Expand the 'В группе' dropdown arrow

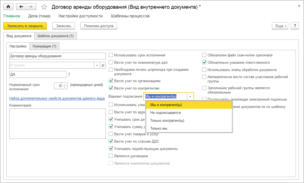[97, 65]
